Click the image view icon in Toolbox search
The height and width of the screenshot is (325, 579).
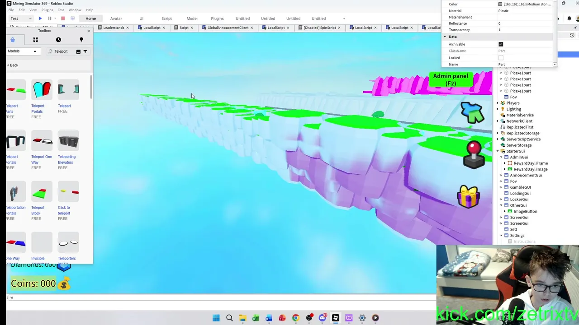pyautogui.click(x=78, y=51)
